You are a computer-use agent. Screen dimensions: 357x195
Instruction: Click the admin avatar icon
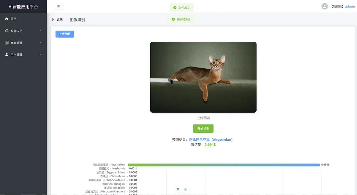[325, 6]
